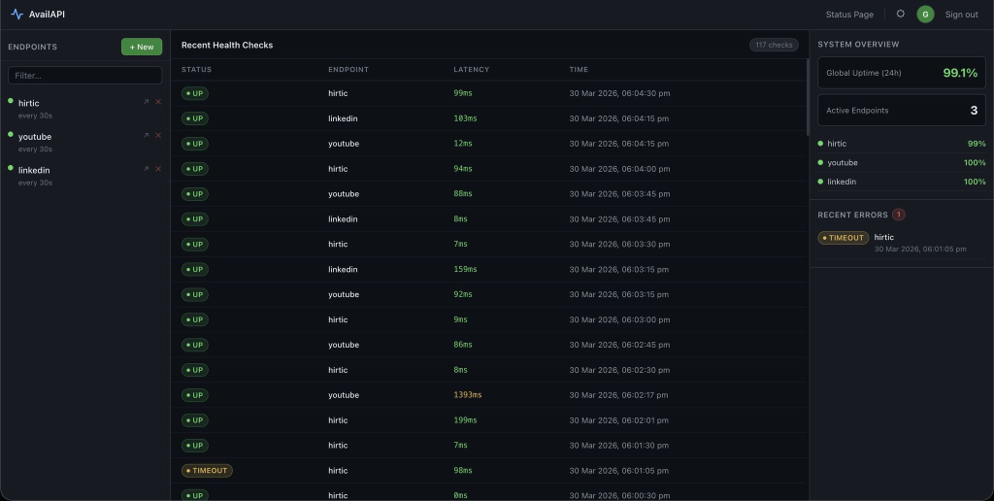This screenshot has width=994, height=501.
Task: Click hirtic 99% in System Overview
Action: (x=902, y=144)
